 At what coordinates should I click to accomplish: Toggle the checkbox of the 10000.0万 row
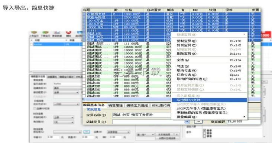click(x=84, y=27)
